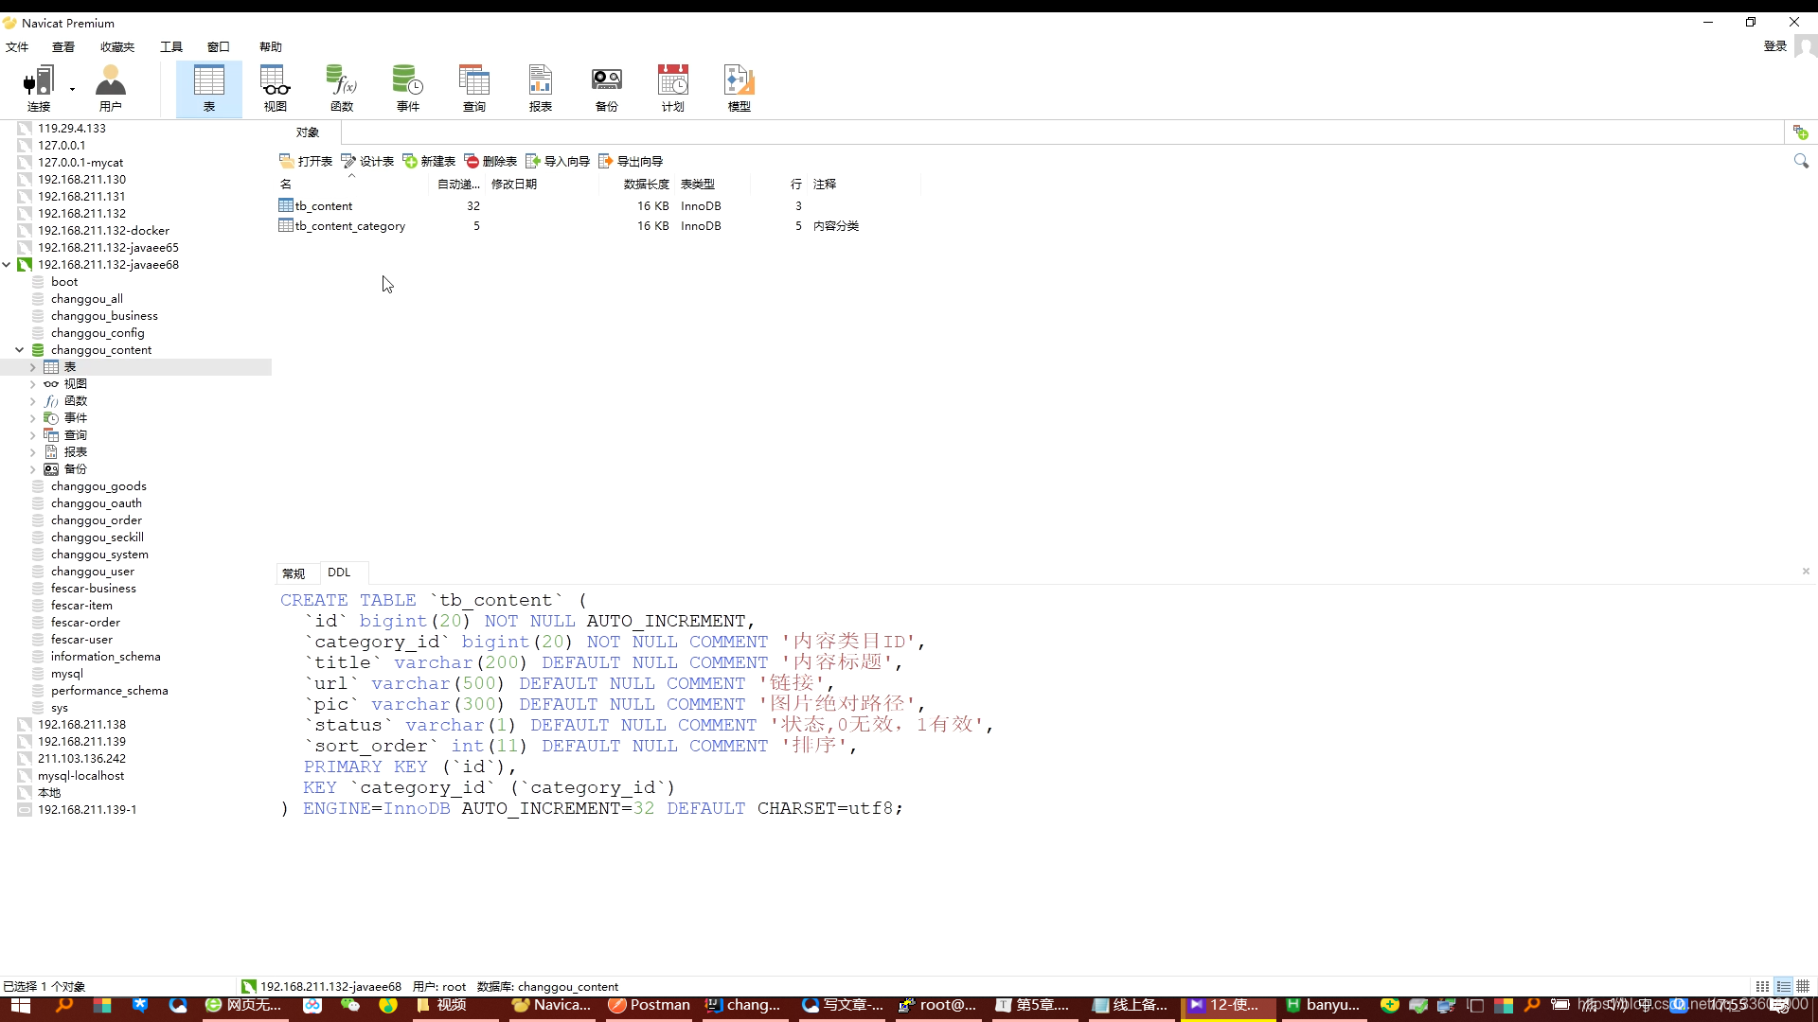Image resolution: width=1818 pixels, height=1022 pixels.
Task: Expand the Views (视图) tree node
Action: [32, 384]
